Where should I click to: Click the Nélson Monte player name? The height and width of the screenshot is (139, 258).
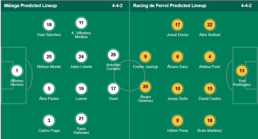(49, 67)
